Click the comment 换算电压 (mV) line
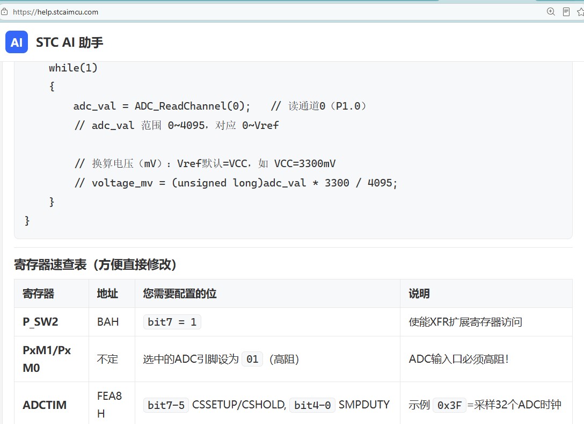This screenshot has width=584, height=424. (x=205, y=164)
